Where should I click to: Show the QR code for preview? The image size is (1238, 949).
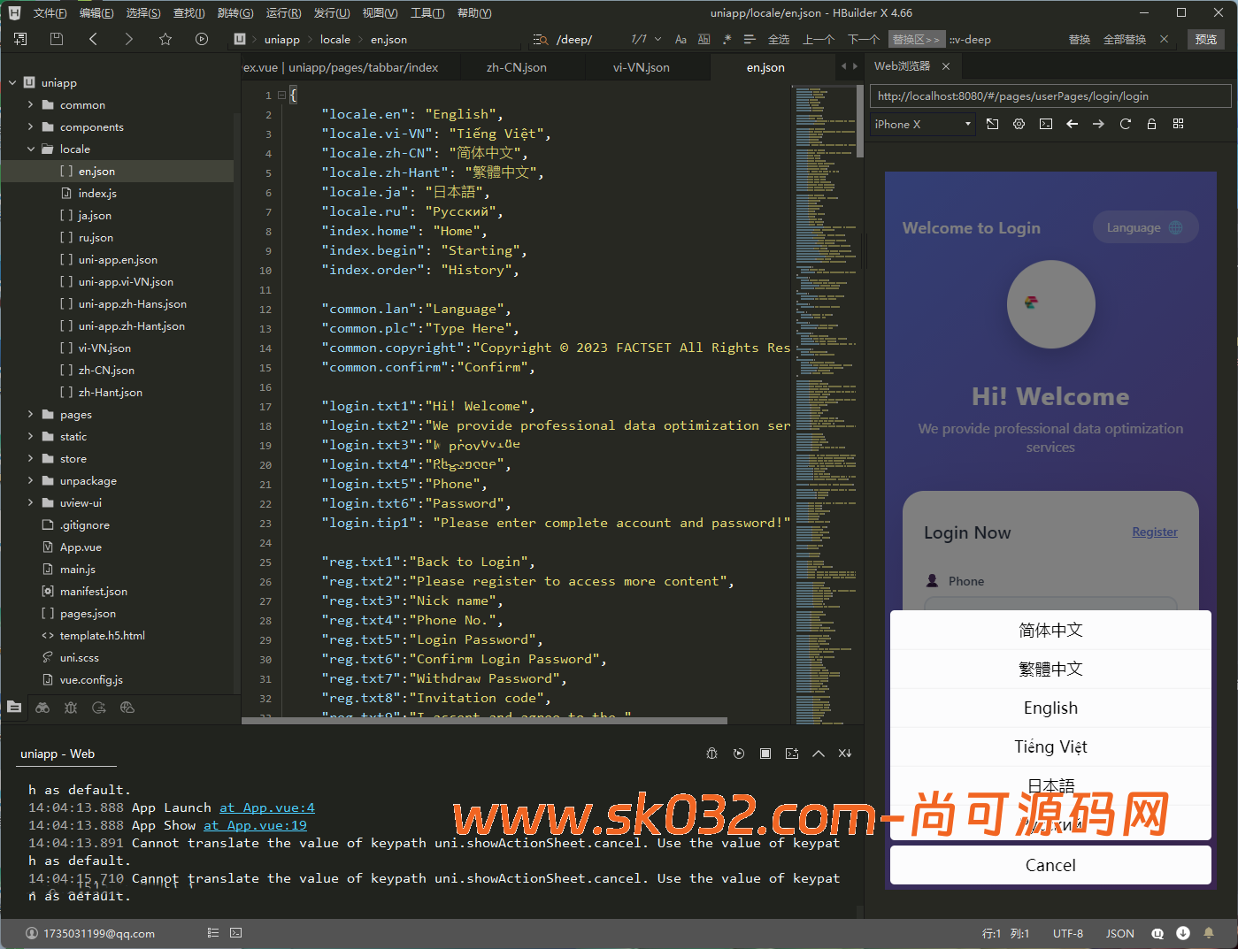1178,124
